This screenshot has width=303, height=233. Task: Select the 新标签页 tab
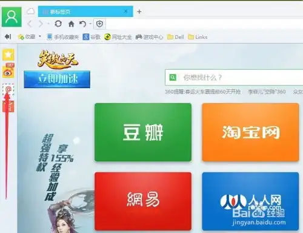click(85, 12)
